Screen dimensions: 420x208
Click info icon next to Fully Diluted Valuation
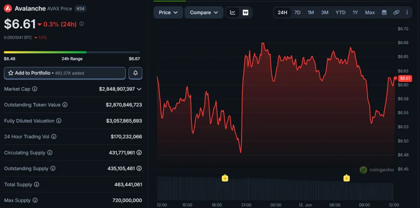click(x=59, y=121)
